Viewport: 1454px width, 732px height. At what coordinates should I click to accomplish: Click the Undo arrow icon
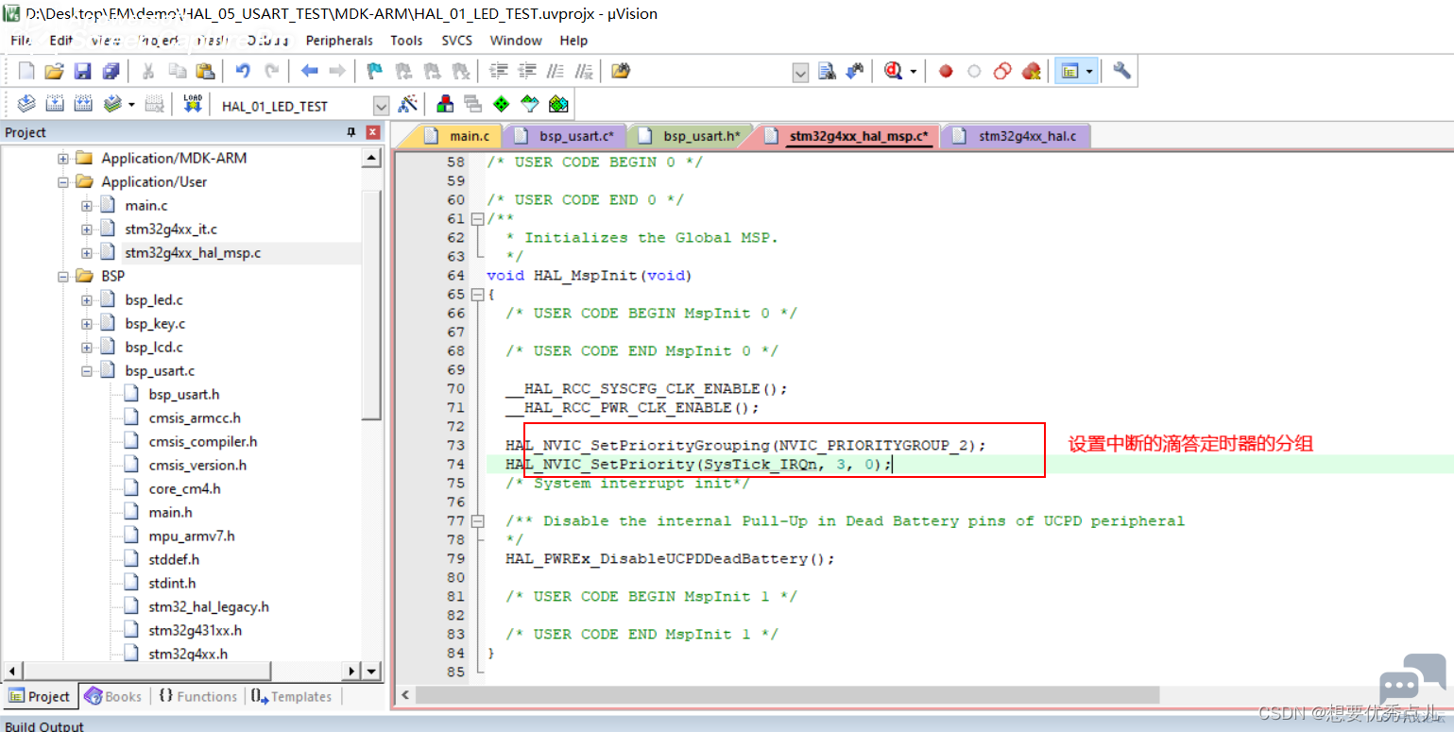[x=243, y=71]
